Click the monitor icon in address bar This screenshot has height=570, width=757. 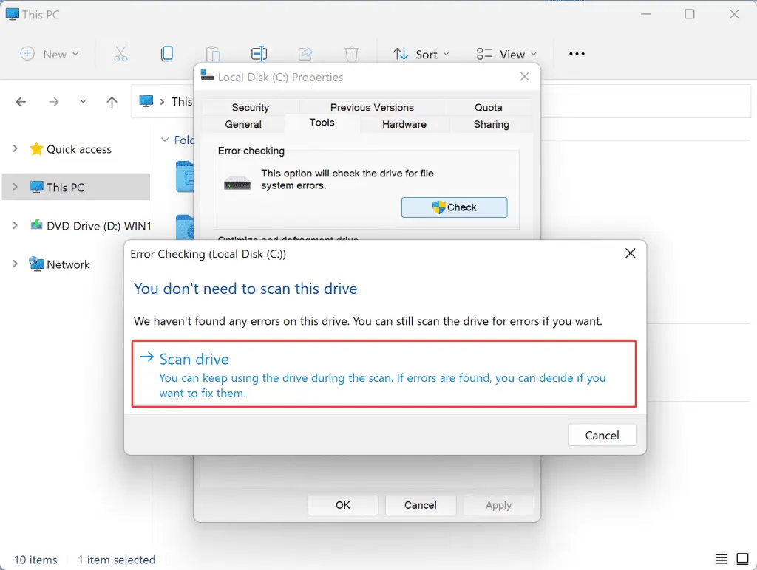pyautogui.click(x=146, y=101)
